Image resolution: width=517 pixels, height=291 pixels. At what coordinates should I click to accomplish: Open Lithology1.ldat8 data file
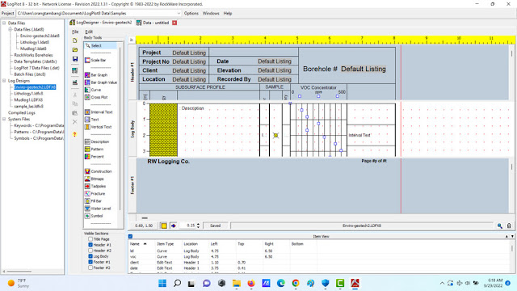point(34,42)
